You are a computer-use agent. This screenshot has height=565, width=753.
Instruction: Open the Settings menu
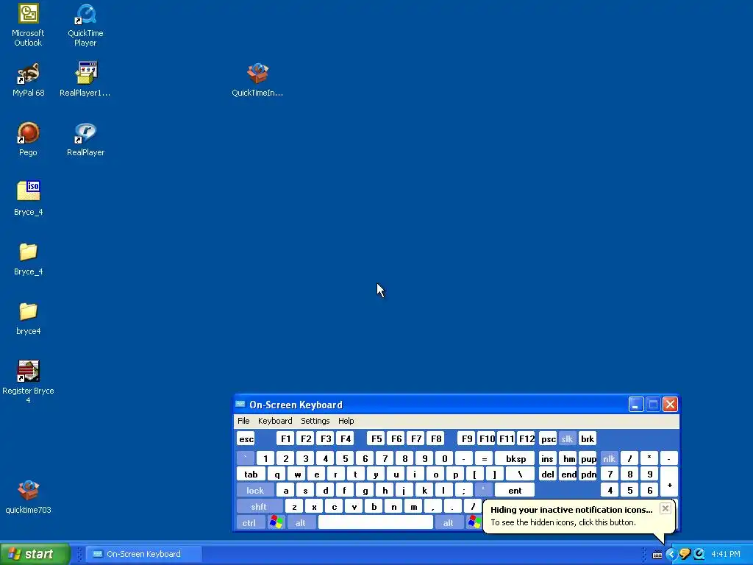point(315,421)
